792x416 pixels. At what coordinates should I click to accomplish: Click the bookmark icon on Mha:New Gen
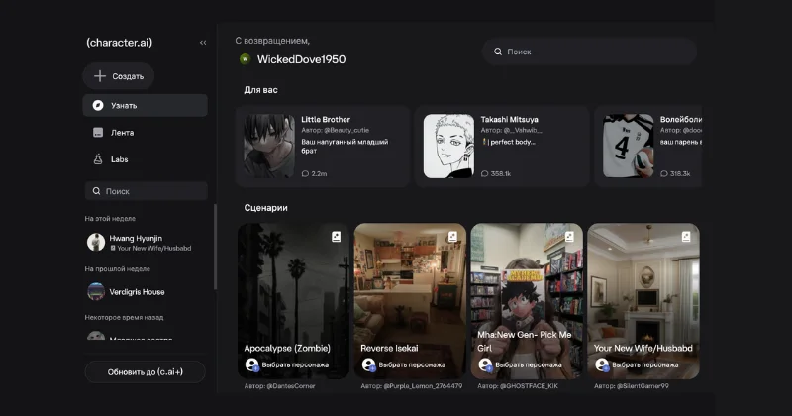coord(569,237)
